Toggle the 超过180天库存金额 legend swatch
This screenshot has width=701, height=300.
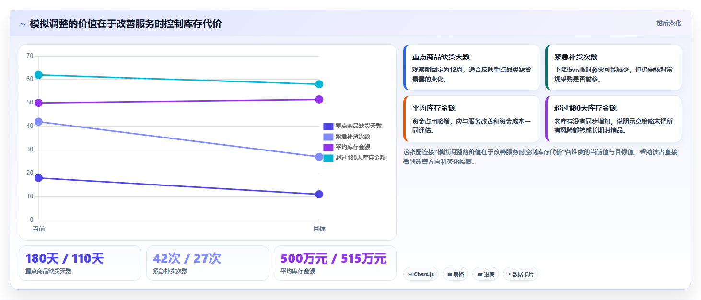pyautogui.click(x=328, y=158)
